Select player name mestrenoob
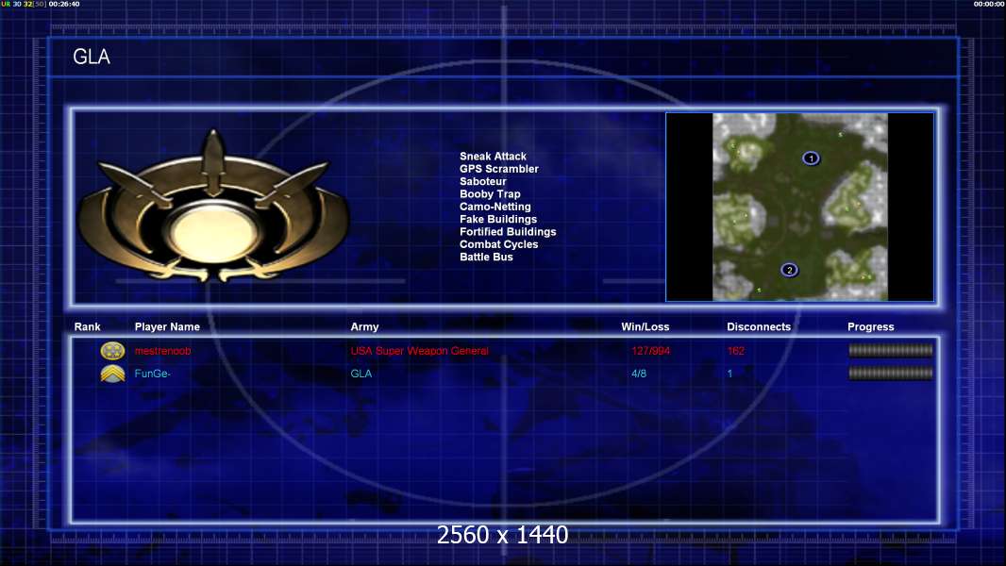This screenshot has height=566, width=1006. point(162,351)
